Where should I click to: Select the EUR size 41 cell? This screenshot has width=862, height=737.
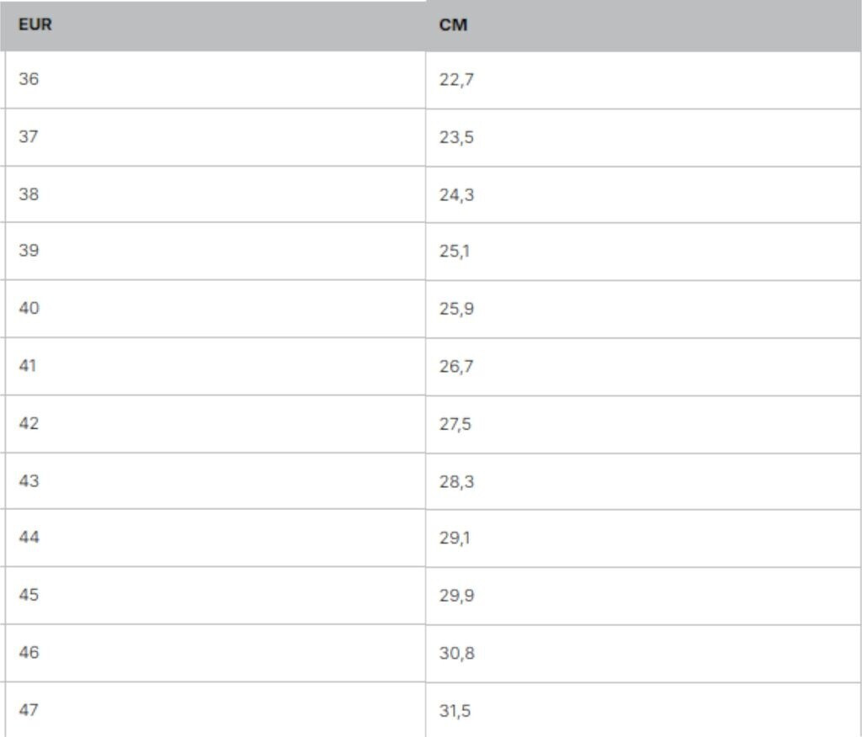[28, 366]
